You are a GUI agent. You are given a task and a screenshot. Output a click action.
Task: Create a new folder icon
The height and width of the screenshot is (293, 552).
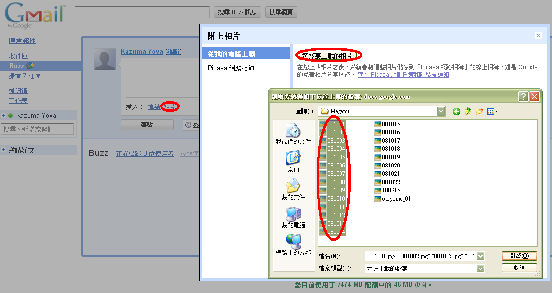pos(479,111)
